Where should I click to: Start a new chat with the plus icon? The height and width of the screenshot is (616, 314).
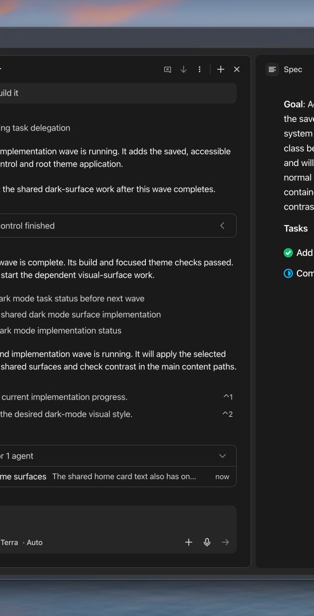tap(221, 69)
